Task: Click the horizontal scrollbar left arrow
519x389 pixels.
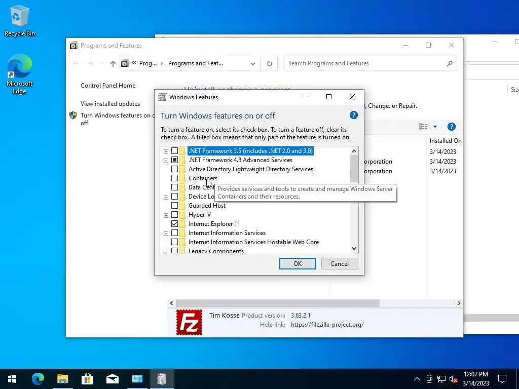Action: pyautogui.click(x=171, y=303)
